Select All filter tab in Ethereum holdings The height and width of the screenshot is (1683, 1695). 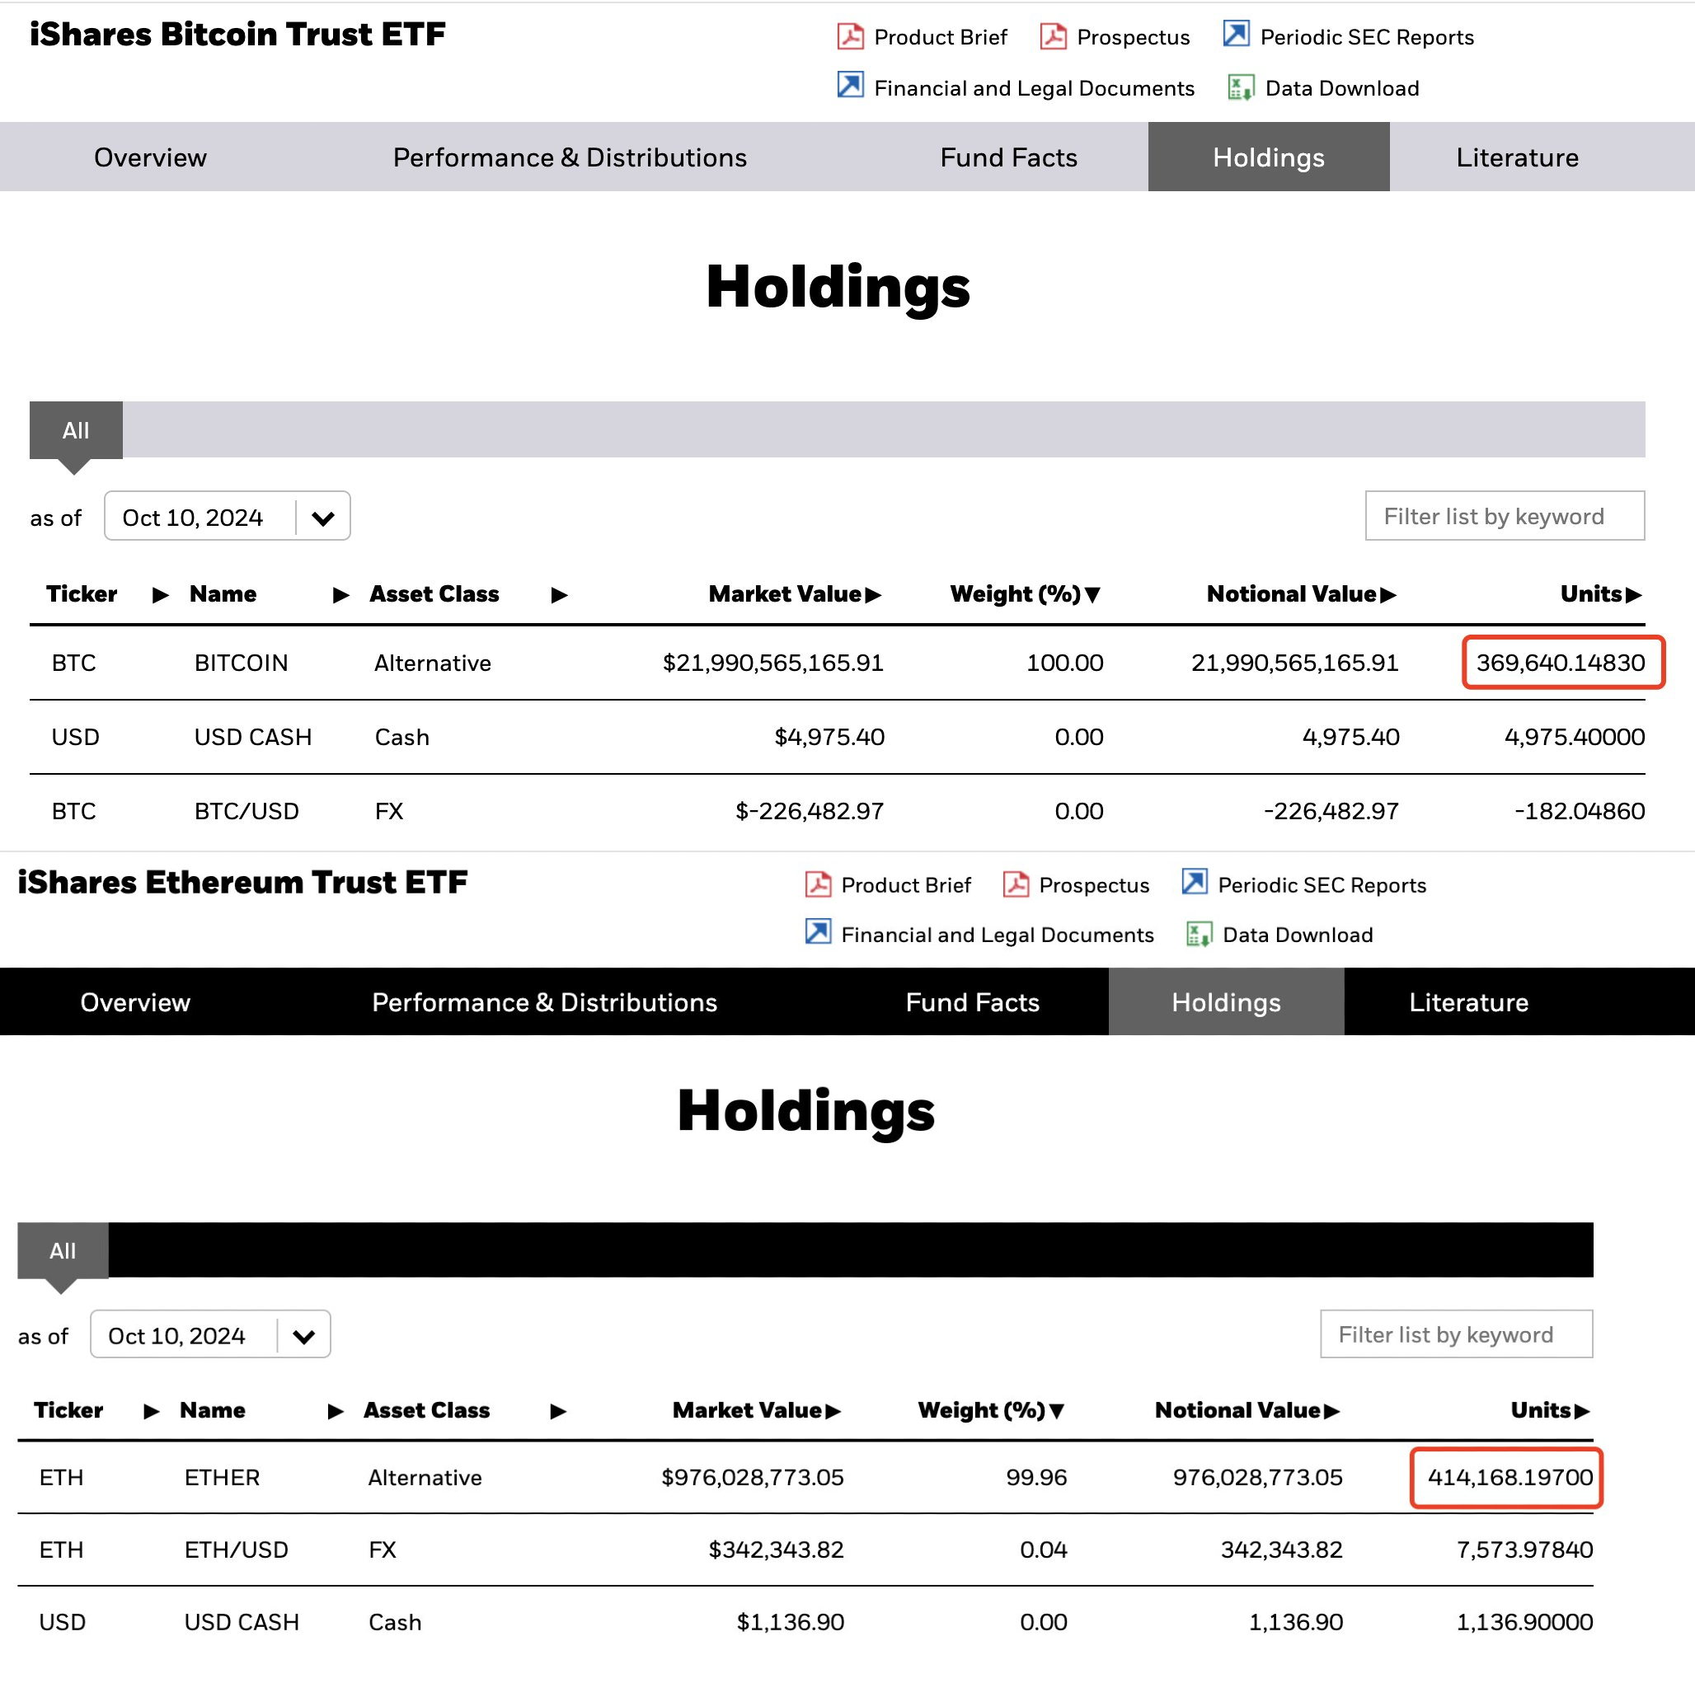(63, 1250)
